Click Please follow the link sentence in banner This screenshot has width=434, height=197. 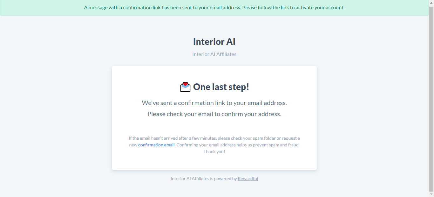(293, 8)
